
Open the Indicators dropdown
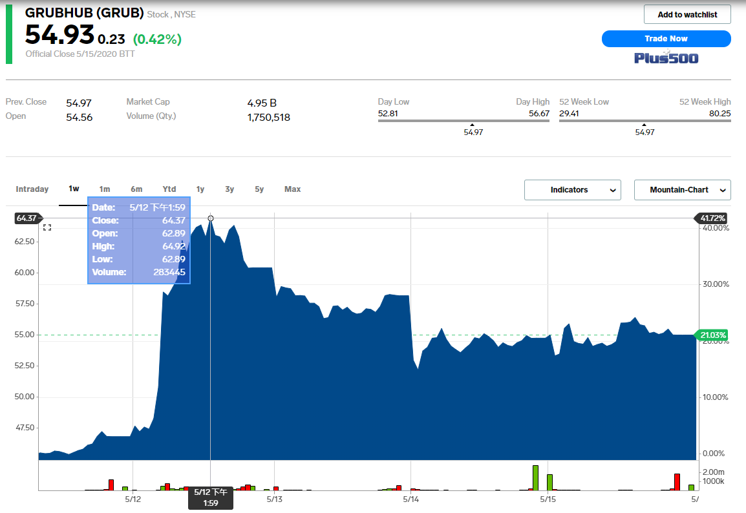[572, 190]
